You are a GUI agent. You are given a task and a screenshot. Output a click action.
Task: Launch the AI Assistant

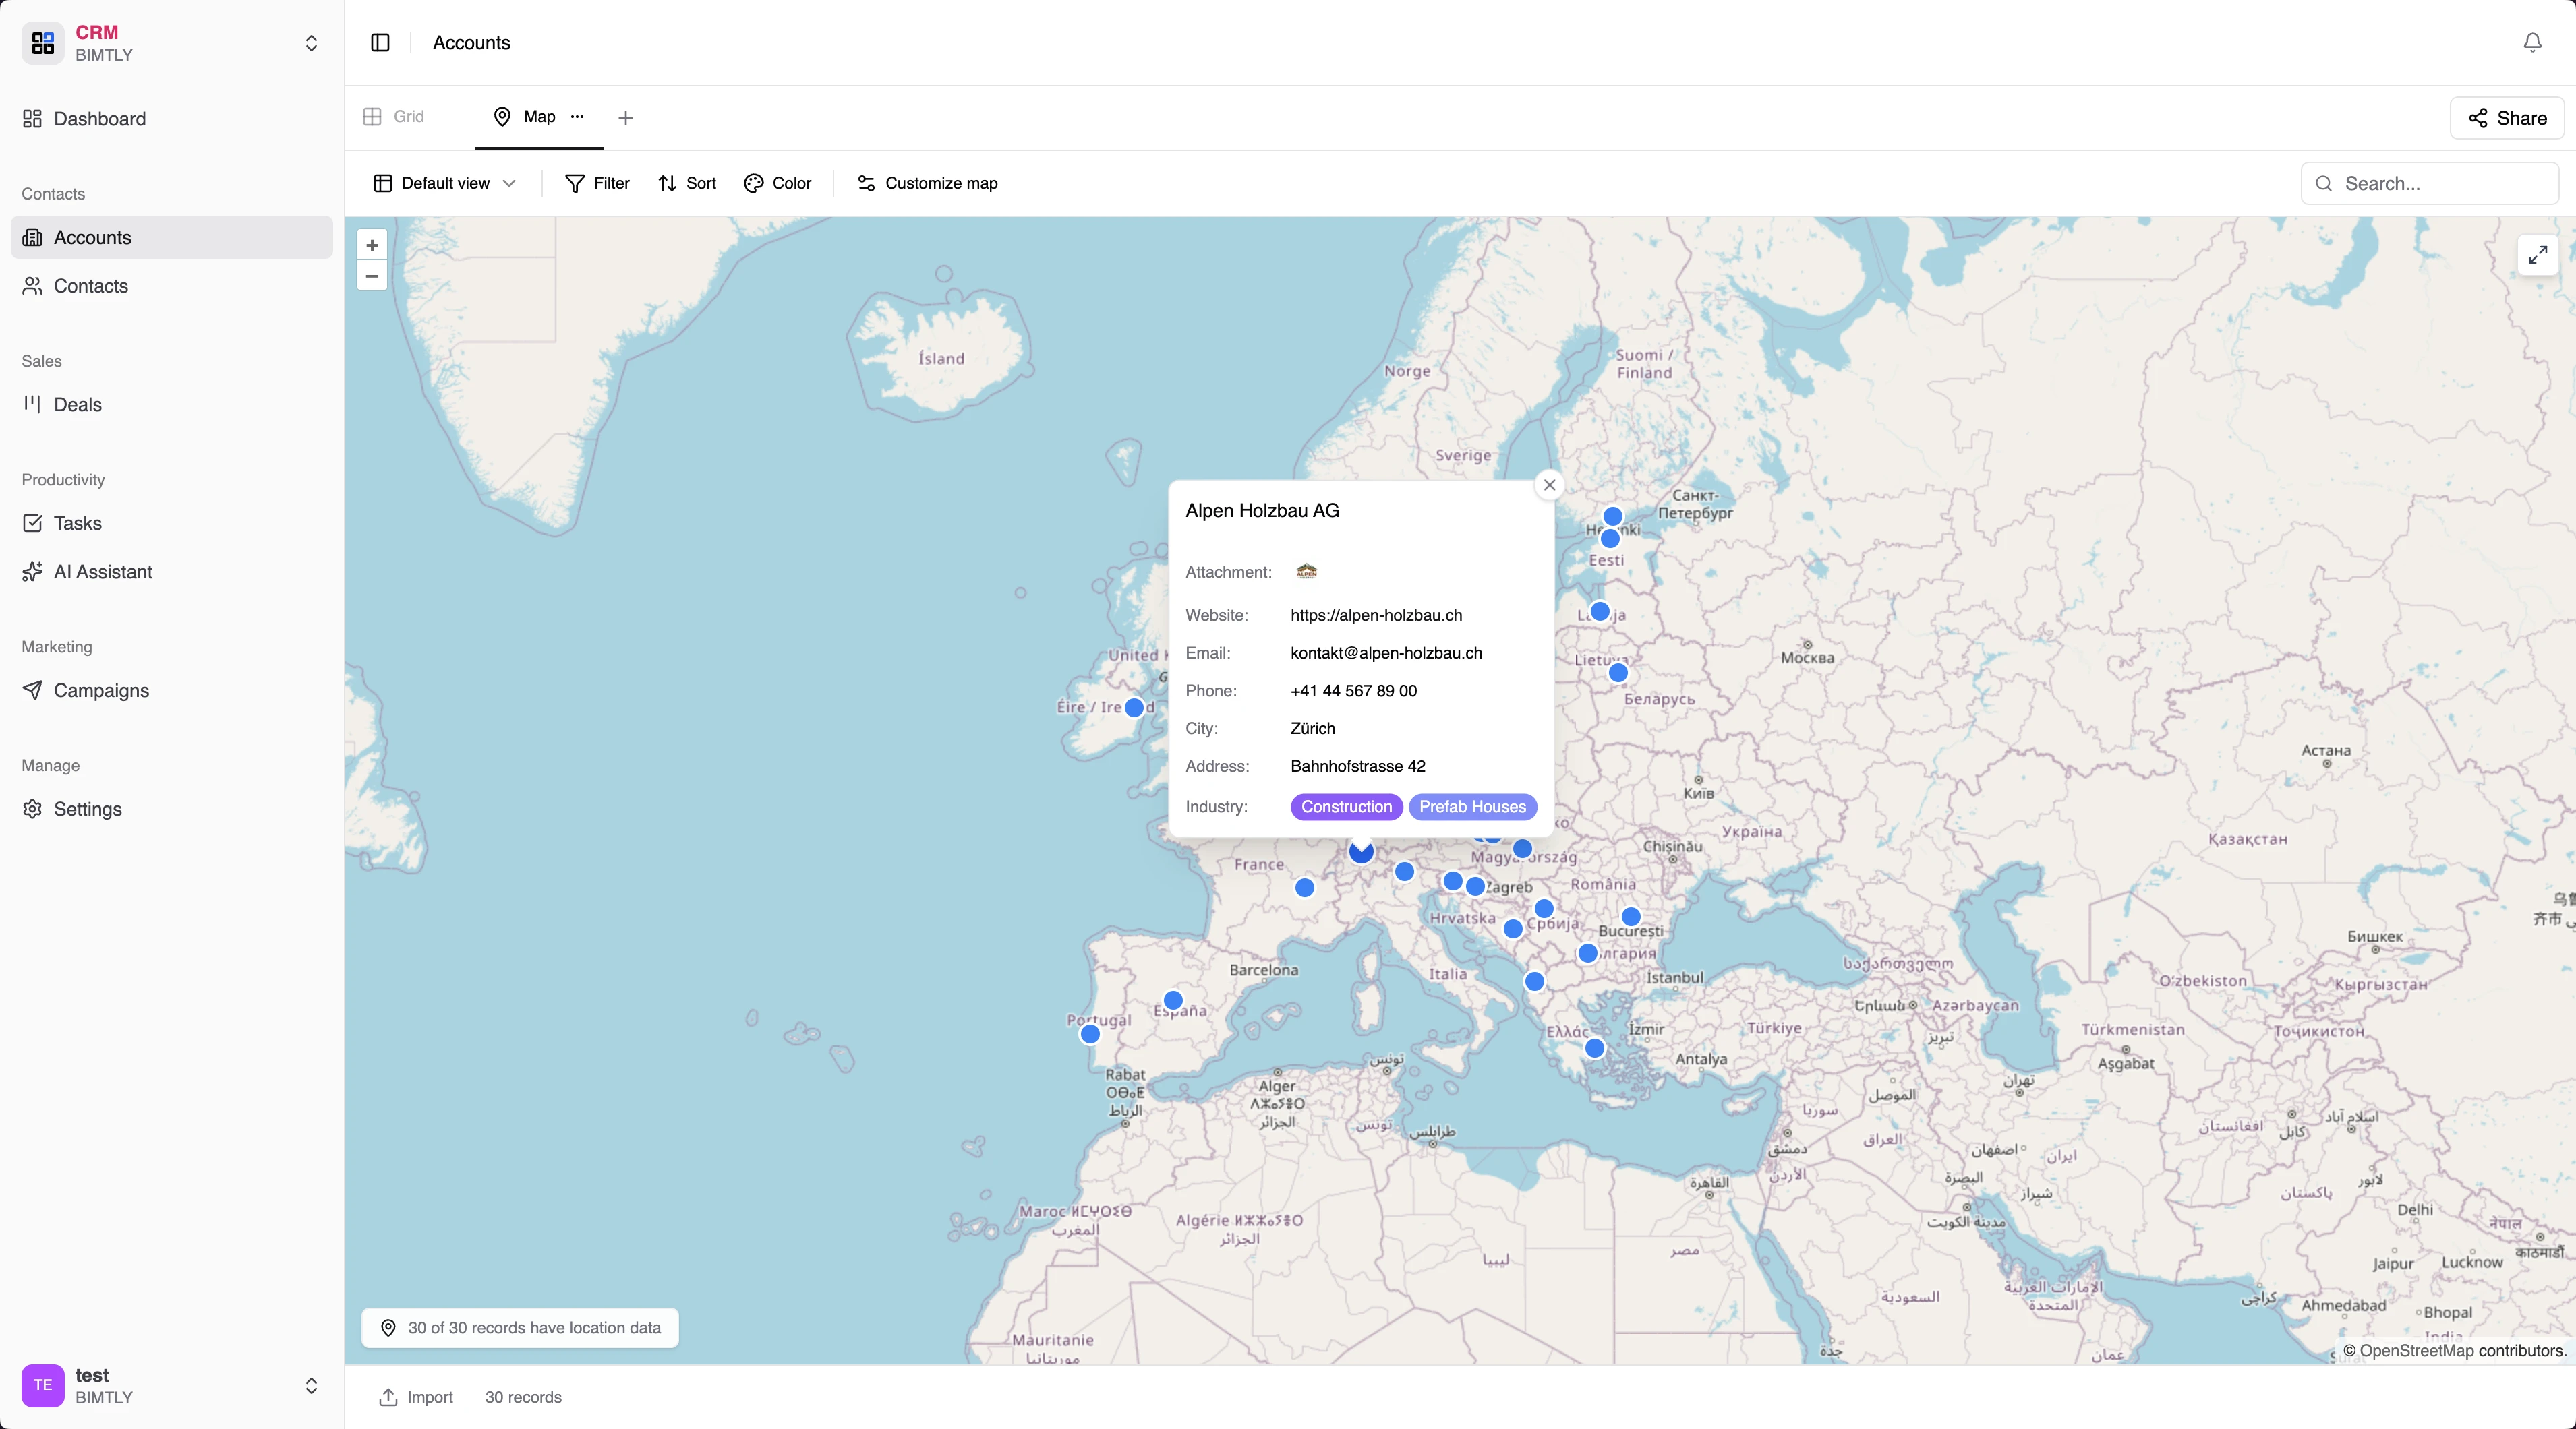tap(101, 572)
